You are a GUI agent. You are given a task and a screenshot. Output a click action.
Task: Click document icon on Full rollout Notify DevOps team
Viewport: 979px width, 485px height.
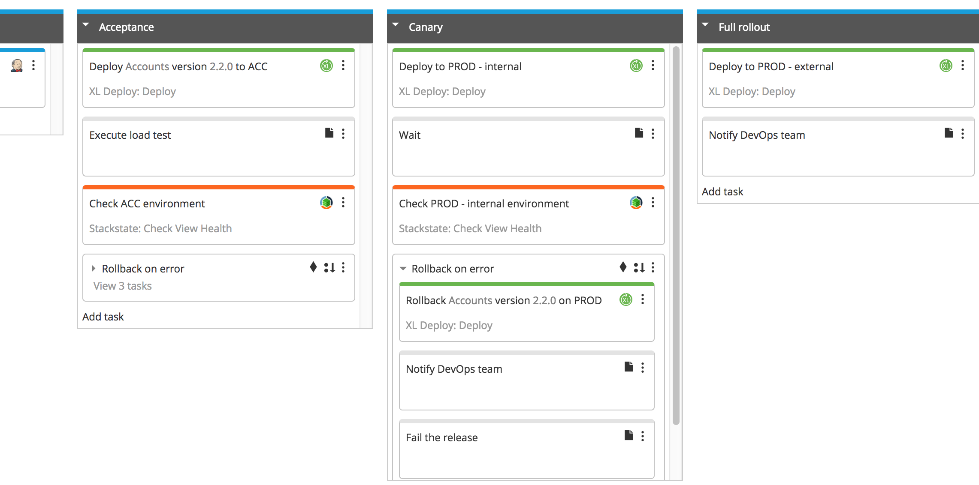pyautogui.click(x=949, y=133)
